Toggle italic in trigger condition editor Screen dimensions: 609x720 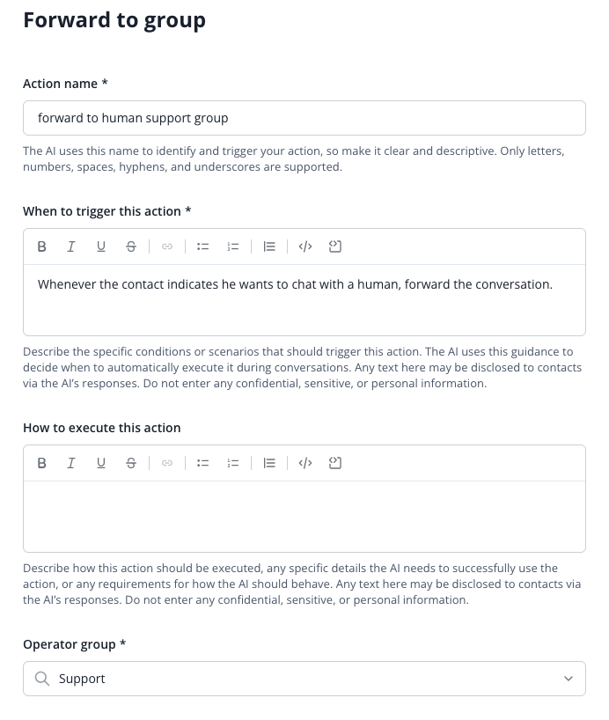(x=71, y=246)
